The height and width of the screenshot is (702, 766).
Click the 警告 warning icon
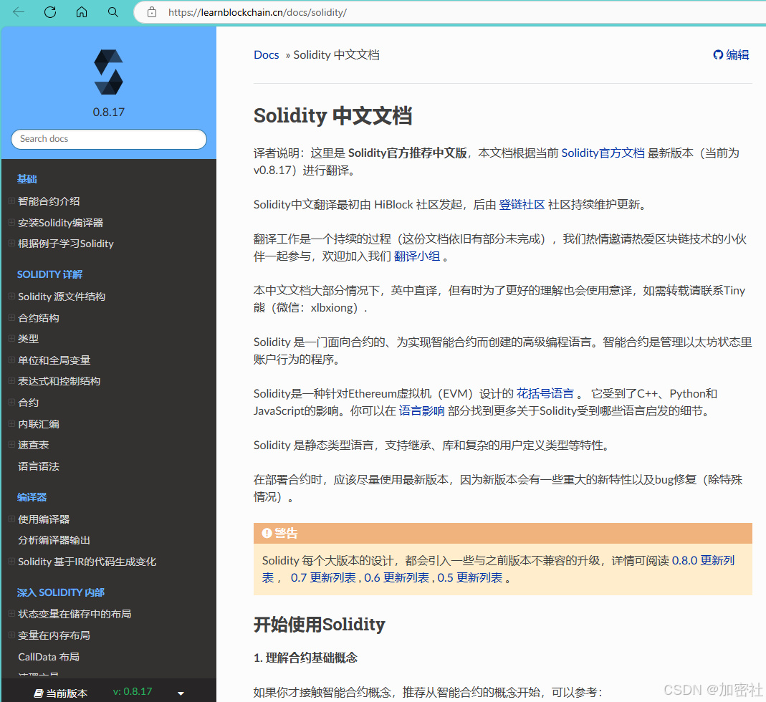(267, 534)
